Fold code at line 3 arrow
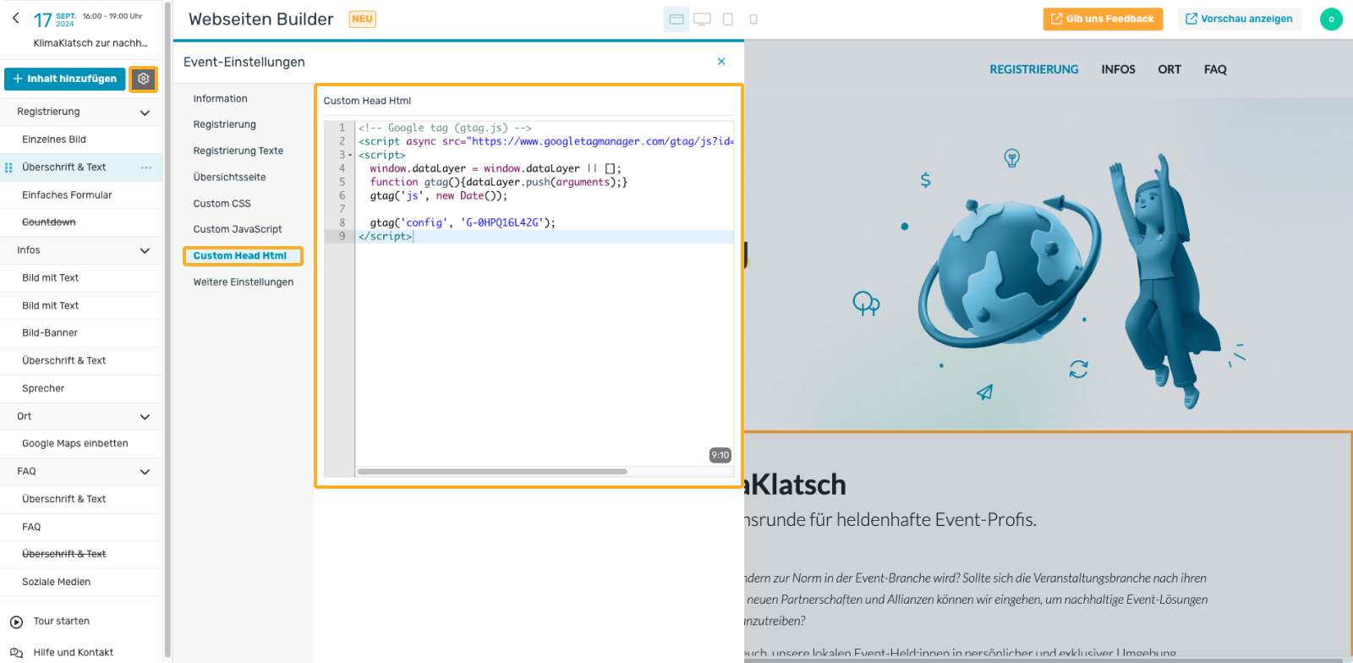Image resolution: width=1353 pixels, height=663 pixels. click(x=350, y=155)
